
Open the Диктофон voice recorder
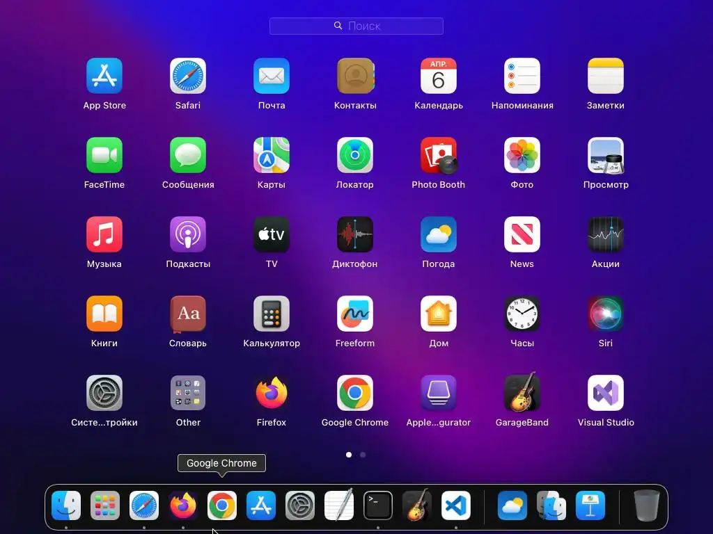point(355,234)
